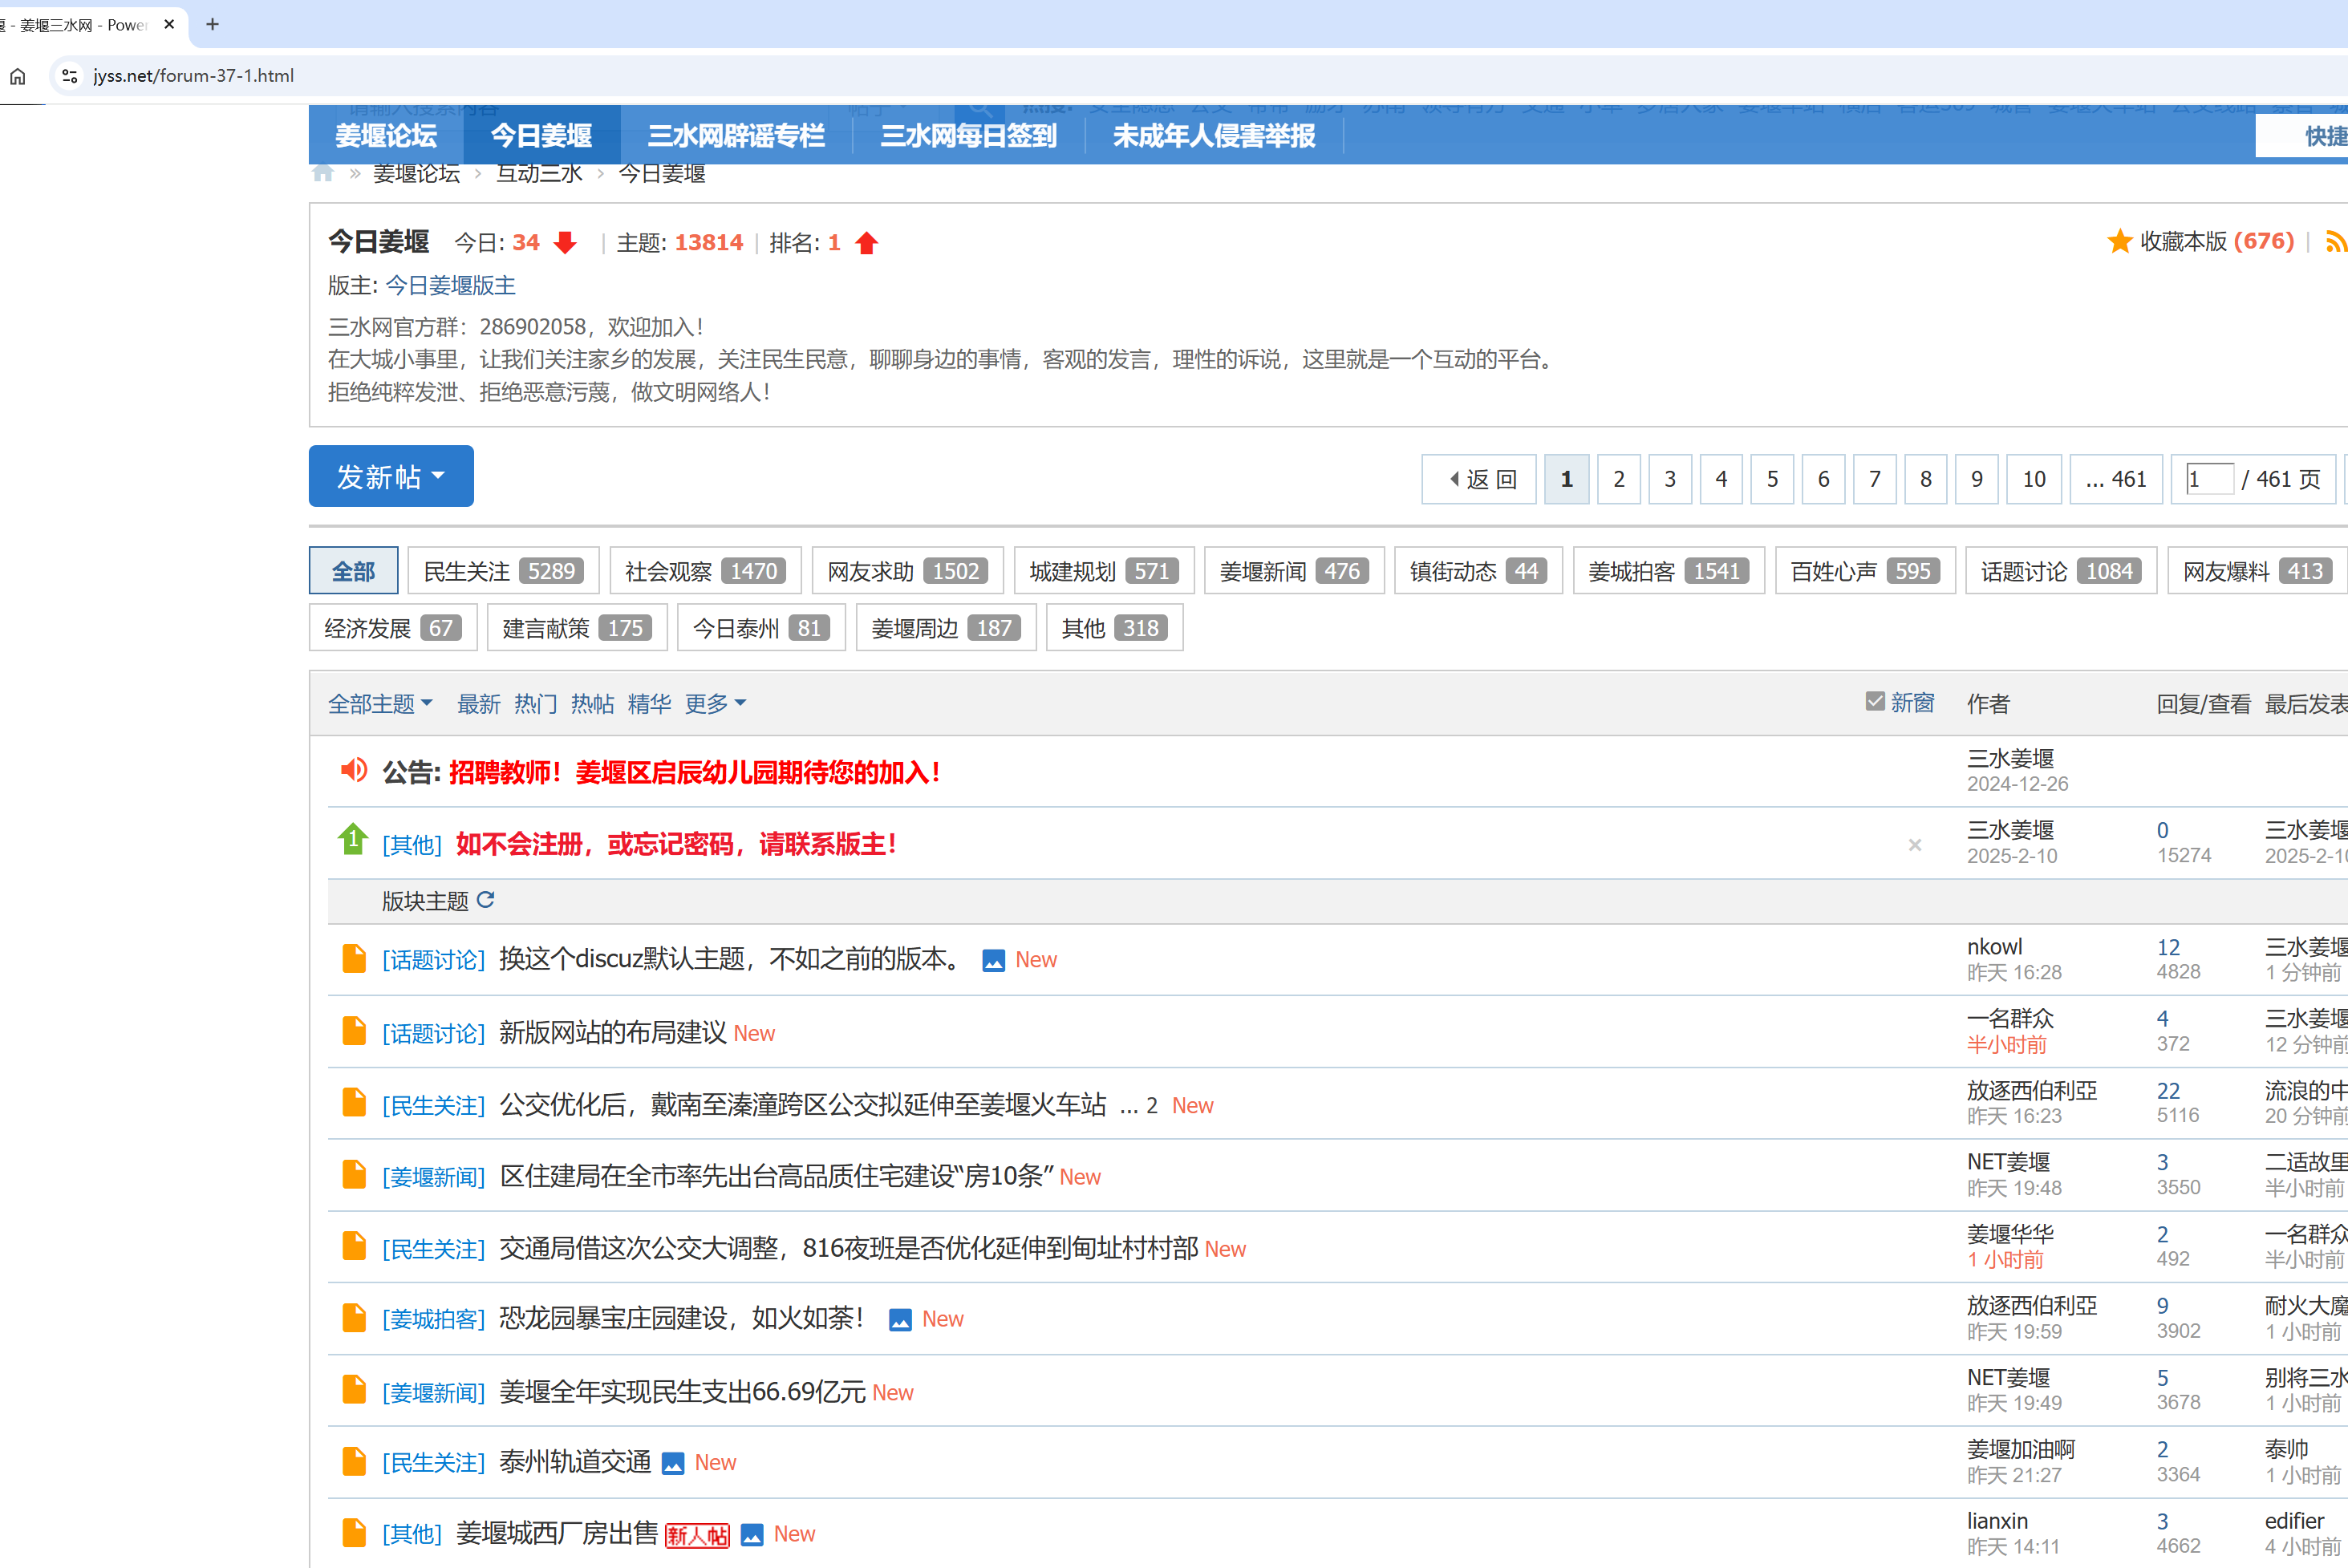Click the browser home icon
Viewport: 2348px width, 1568px height.
coord(18,76)
